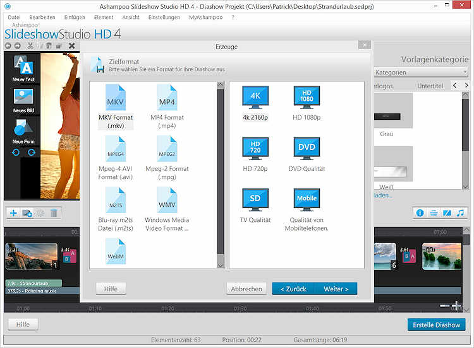Open the list lines panel icon
The height and width of the screenshot is (348, 474).
coord(434,213)
